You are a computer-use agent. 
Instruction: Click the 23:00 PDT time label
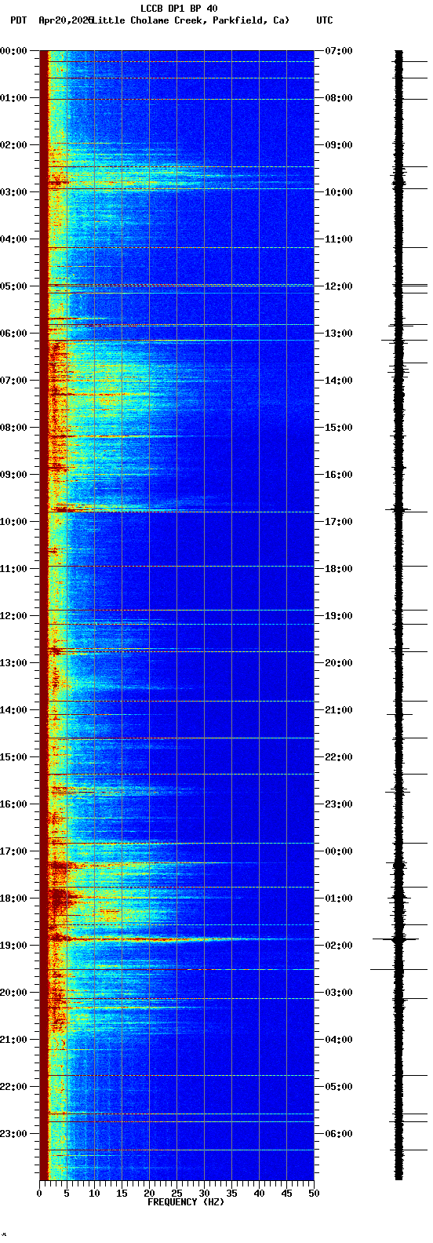pos(14,1134)
